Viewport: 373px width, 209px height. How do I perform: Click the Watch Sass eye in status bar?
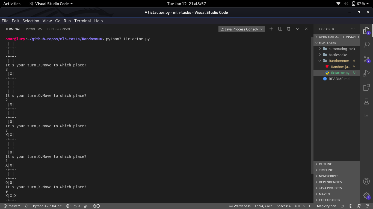[240, 206]
